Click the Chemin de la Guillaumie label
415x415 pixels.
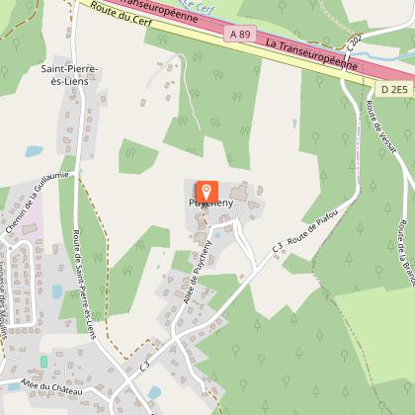tap(37, 203)
